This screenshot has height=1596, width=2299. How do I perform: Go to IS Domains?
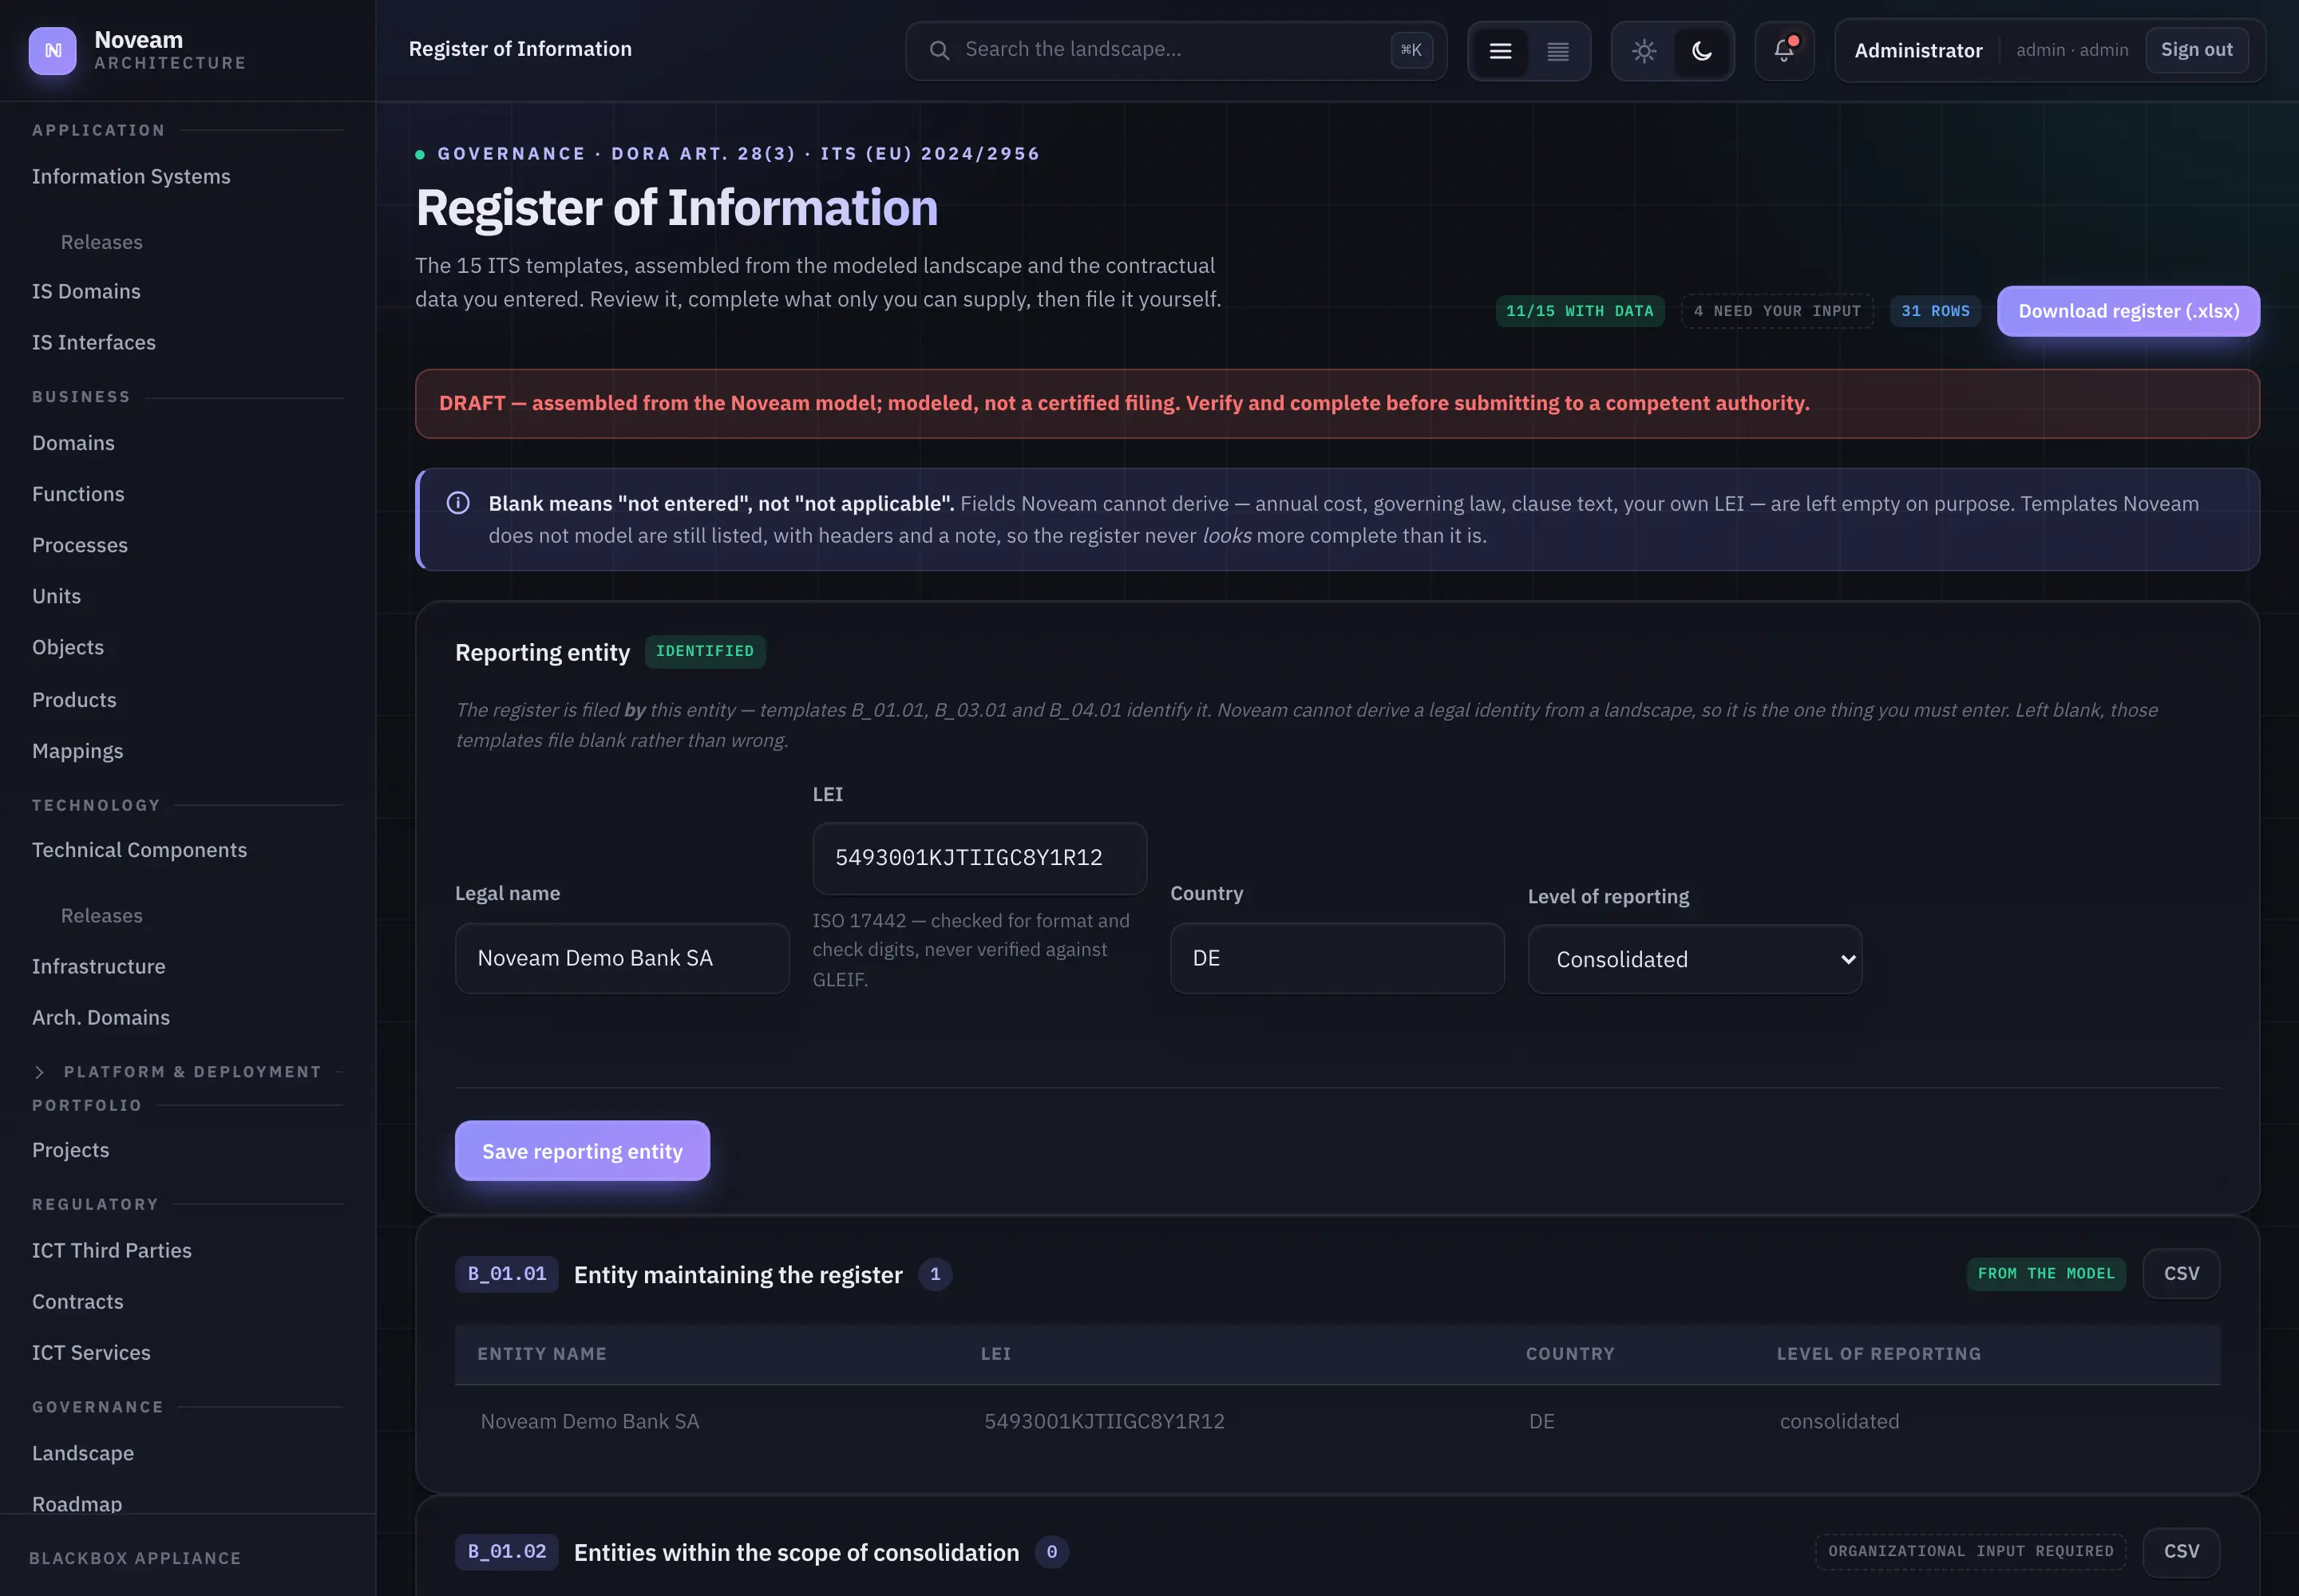(x=86, y=291)
